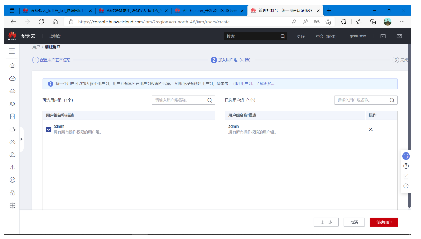Open the IP circle sidebar icon
The image size is (421, 239).
(x=12, y=180)
